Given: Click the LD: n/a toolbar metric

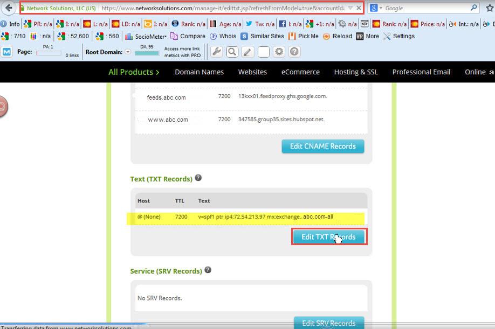Looking at the screenshot, I should [x=126, y=24].
